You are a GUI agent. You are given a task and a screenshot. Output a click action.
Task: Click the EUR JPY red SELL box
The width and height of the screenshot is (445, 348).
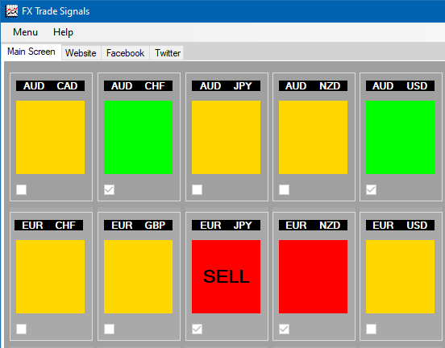227,277
